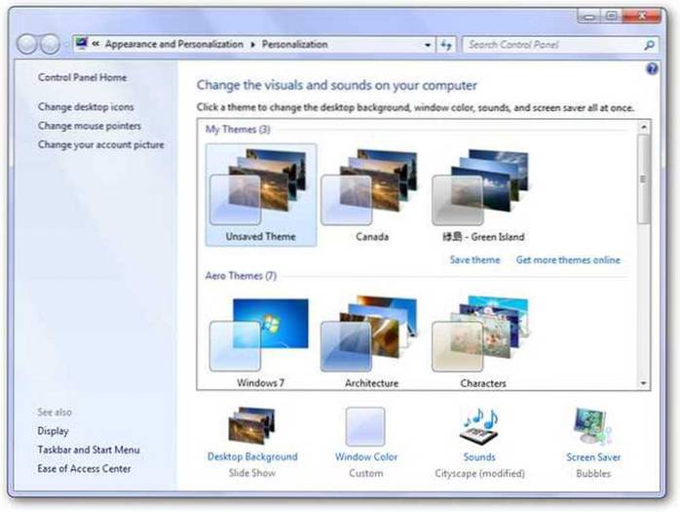Click the Save theme link
Screen dimensions: 680x512
pyautogui.click(x=474, y=260)
